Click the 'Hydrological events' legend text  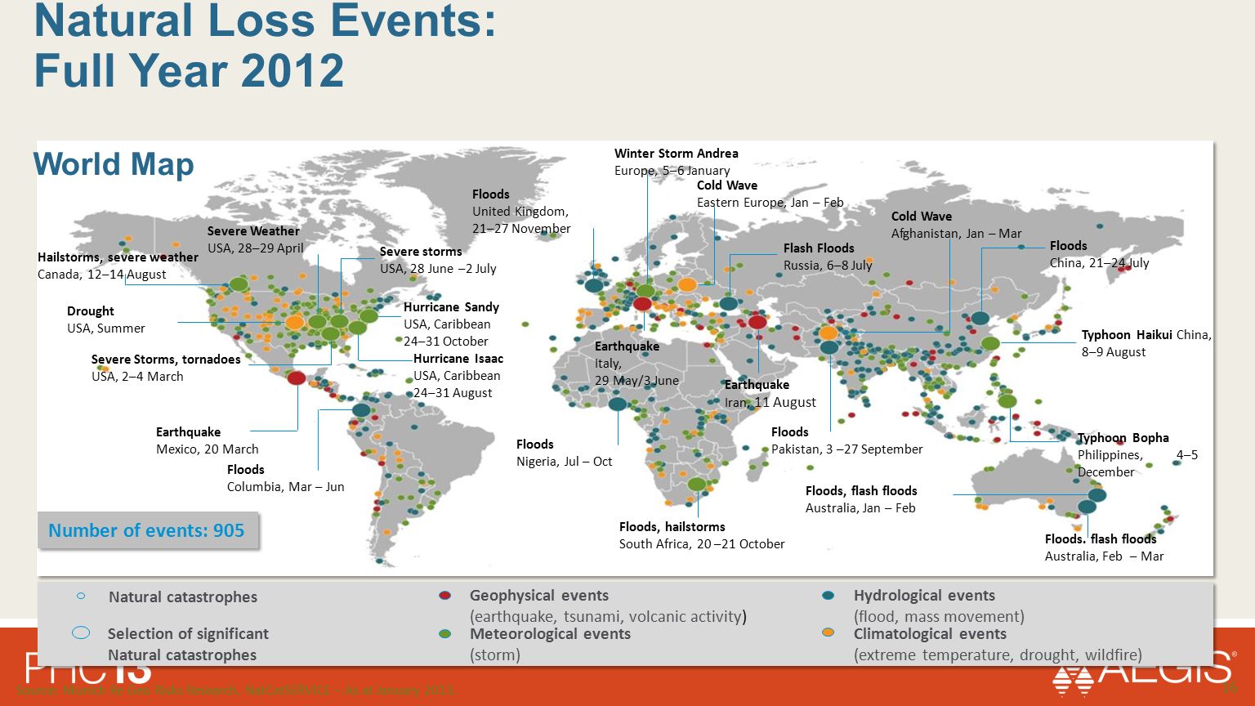point(924,596)
